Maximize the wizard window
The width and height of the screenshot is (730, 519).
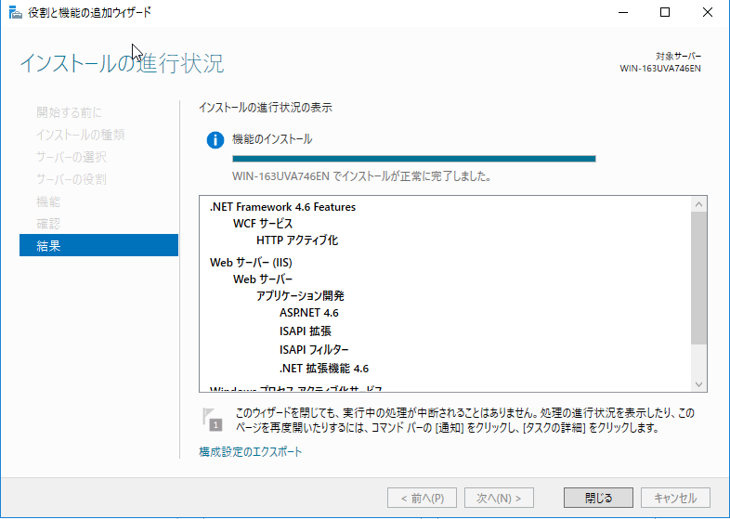click(x=666, y=12)
